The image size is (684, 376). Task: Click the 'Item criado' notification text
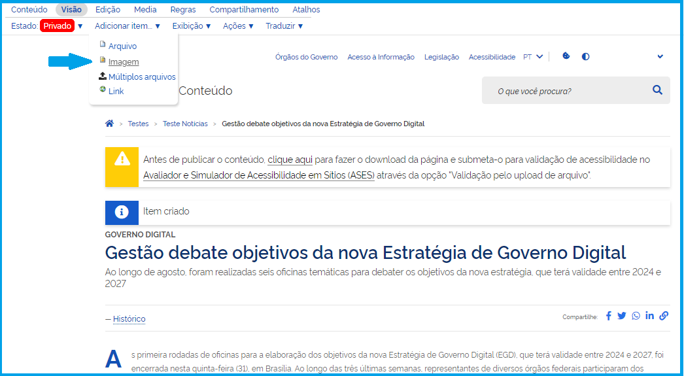click(166, 211)
